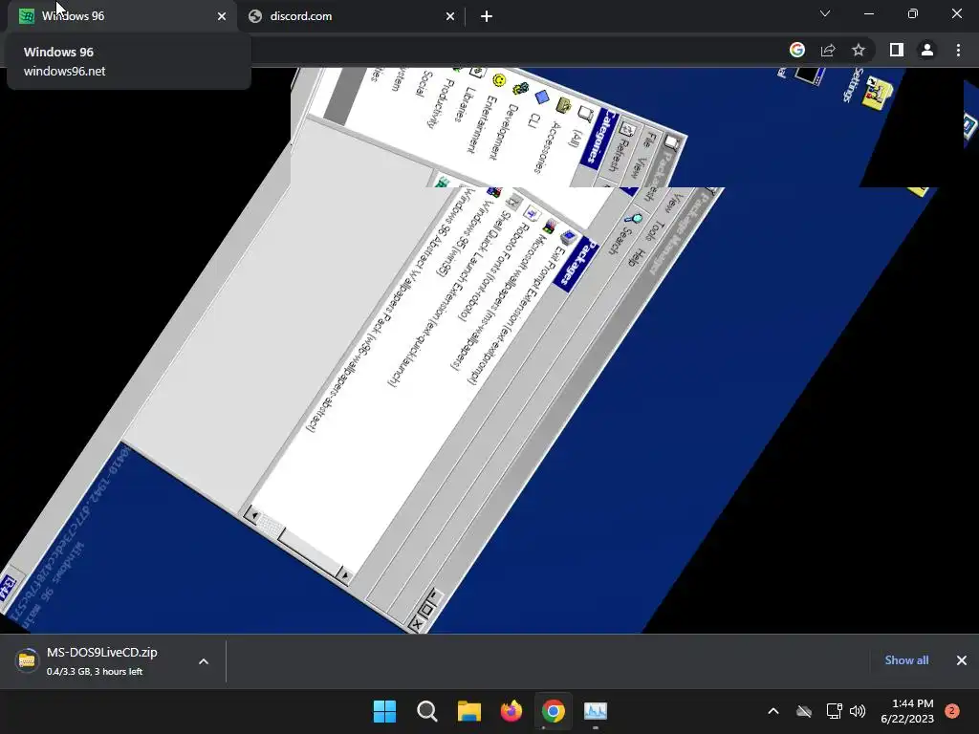Viewport: 979px width, 734px height.
Task: Open a new browser tab
Action: [x=487, y=16]
